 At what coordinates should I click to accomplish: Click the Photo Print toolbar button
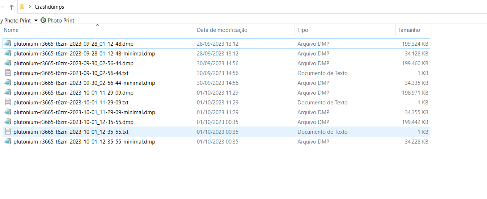click(x=61, y=21)
